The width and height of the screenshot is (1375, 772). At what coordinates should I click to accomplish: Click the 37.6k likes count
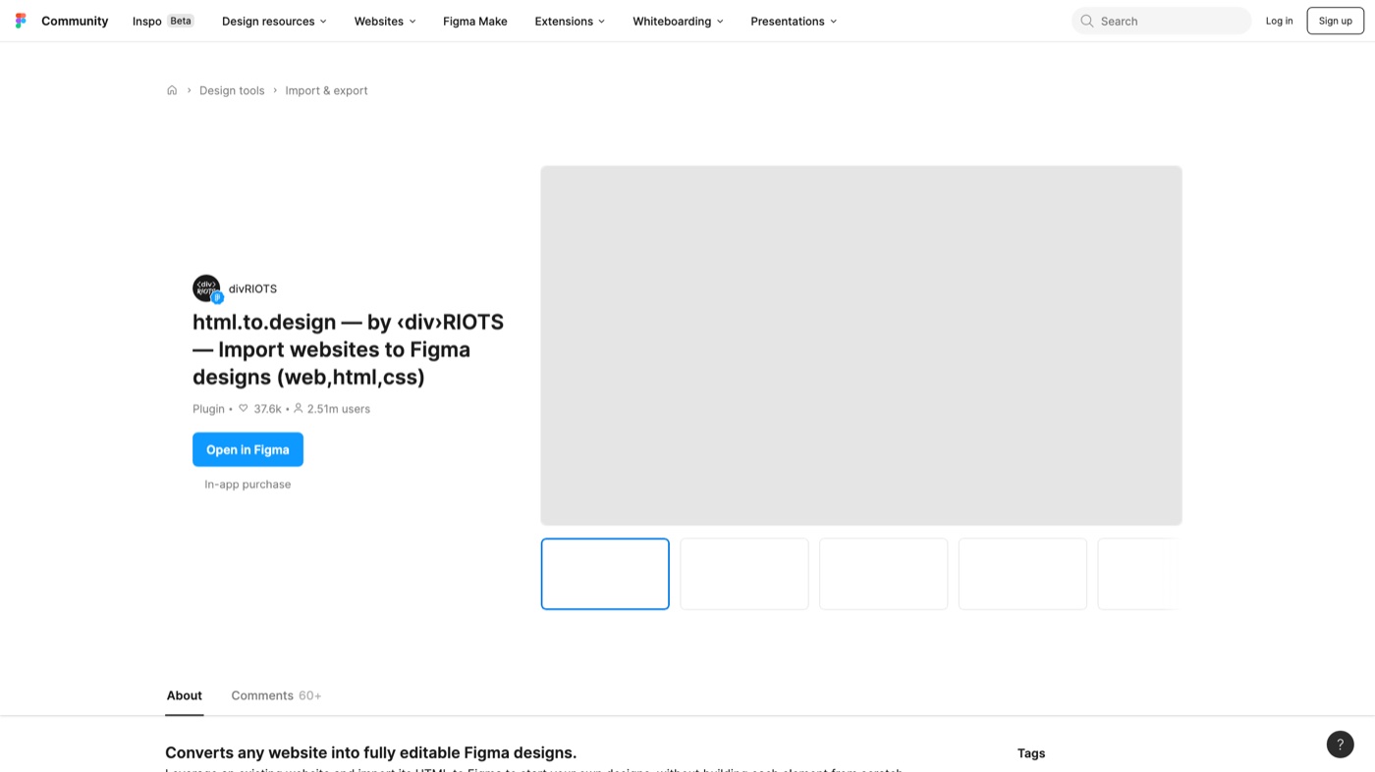pos(267,409)
